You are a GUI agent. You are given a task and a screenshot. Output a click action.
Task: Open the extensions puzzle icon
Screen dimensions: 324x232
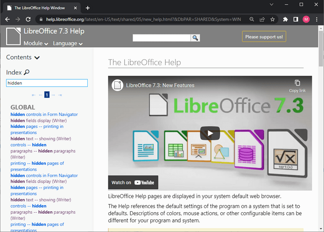(285, 19)
